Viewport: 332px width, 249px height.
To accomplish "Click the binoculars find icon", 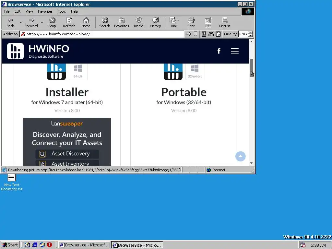I will pos(211,34).
